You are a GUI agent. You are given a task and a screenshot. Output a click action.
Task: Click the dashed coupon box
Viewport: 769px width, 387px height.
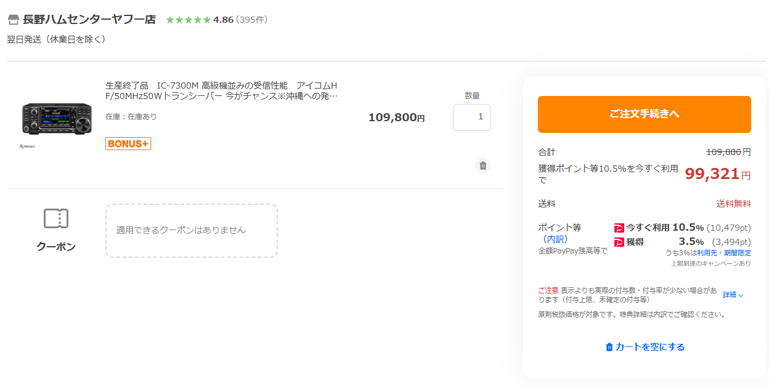tap(191, 230)
